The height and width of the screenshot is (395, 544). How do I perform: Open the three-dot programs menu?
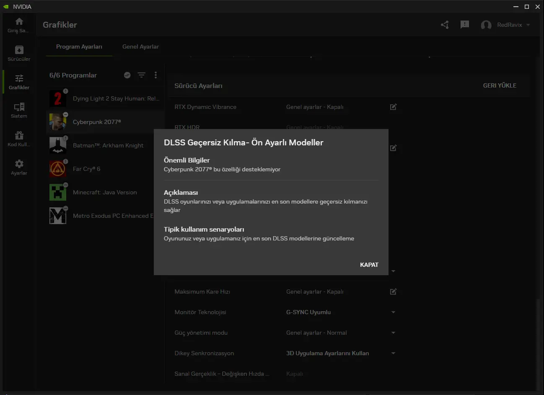pos(155,75)
